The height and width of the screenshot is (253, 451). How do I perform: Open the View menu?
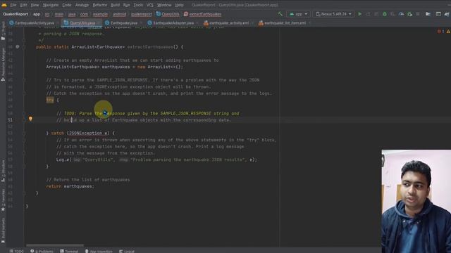click(35, 5)
